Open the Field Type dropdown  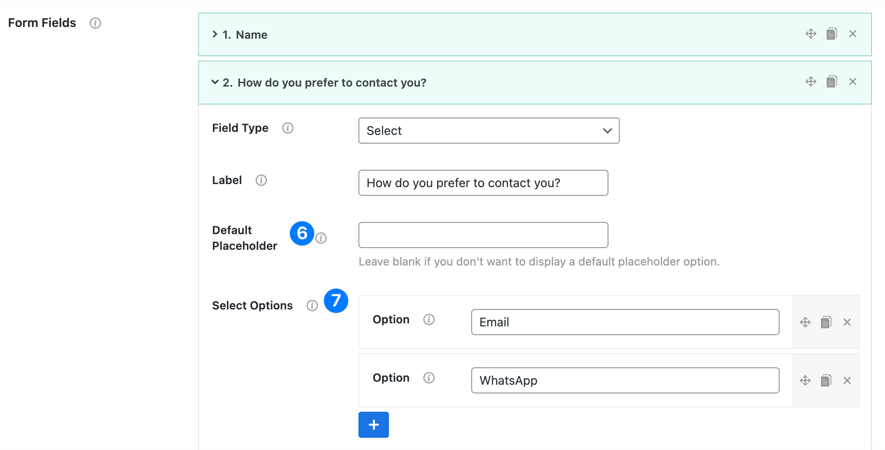coord(489,131)
